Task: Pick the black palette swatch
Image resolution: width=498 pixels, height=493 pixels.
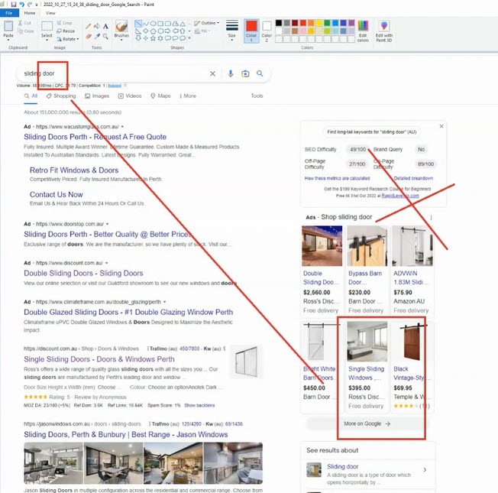Action: (x=279, y=23)
